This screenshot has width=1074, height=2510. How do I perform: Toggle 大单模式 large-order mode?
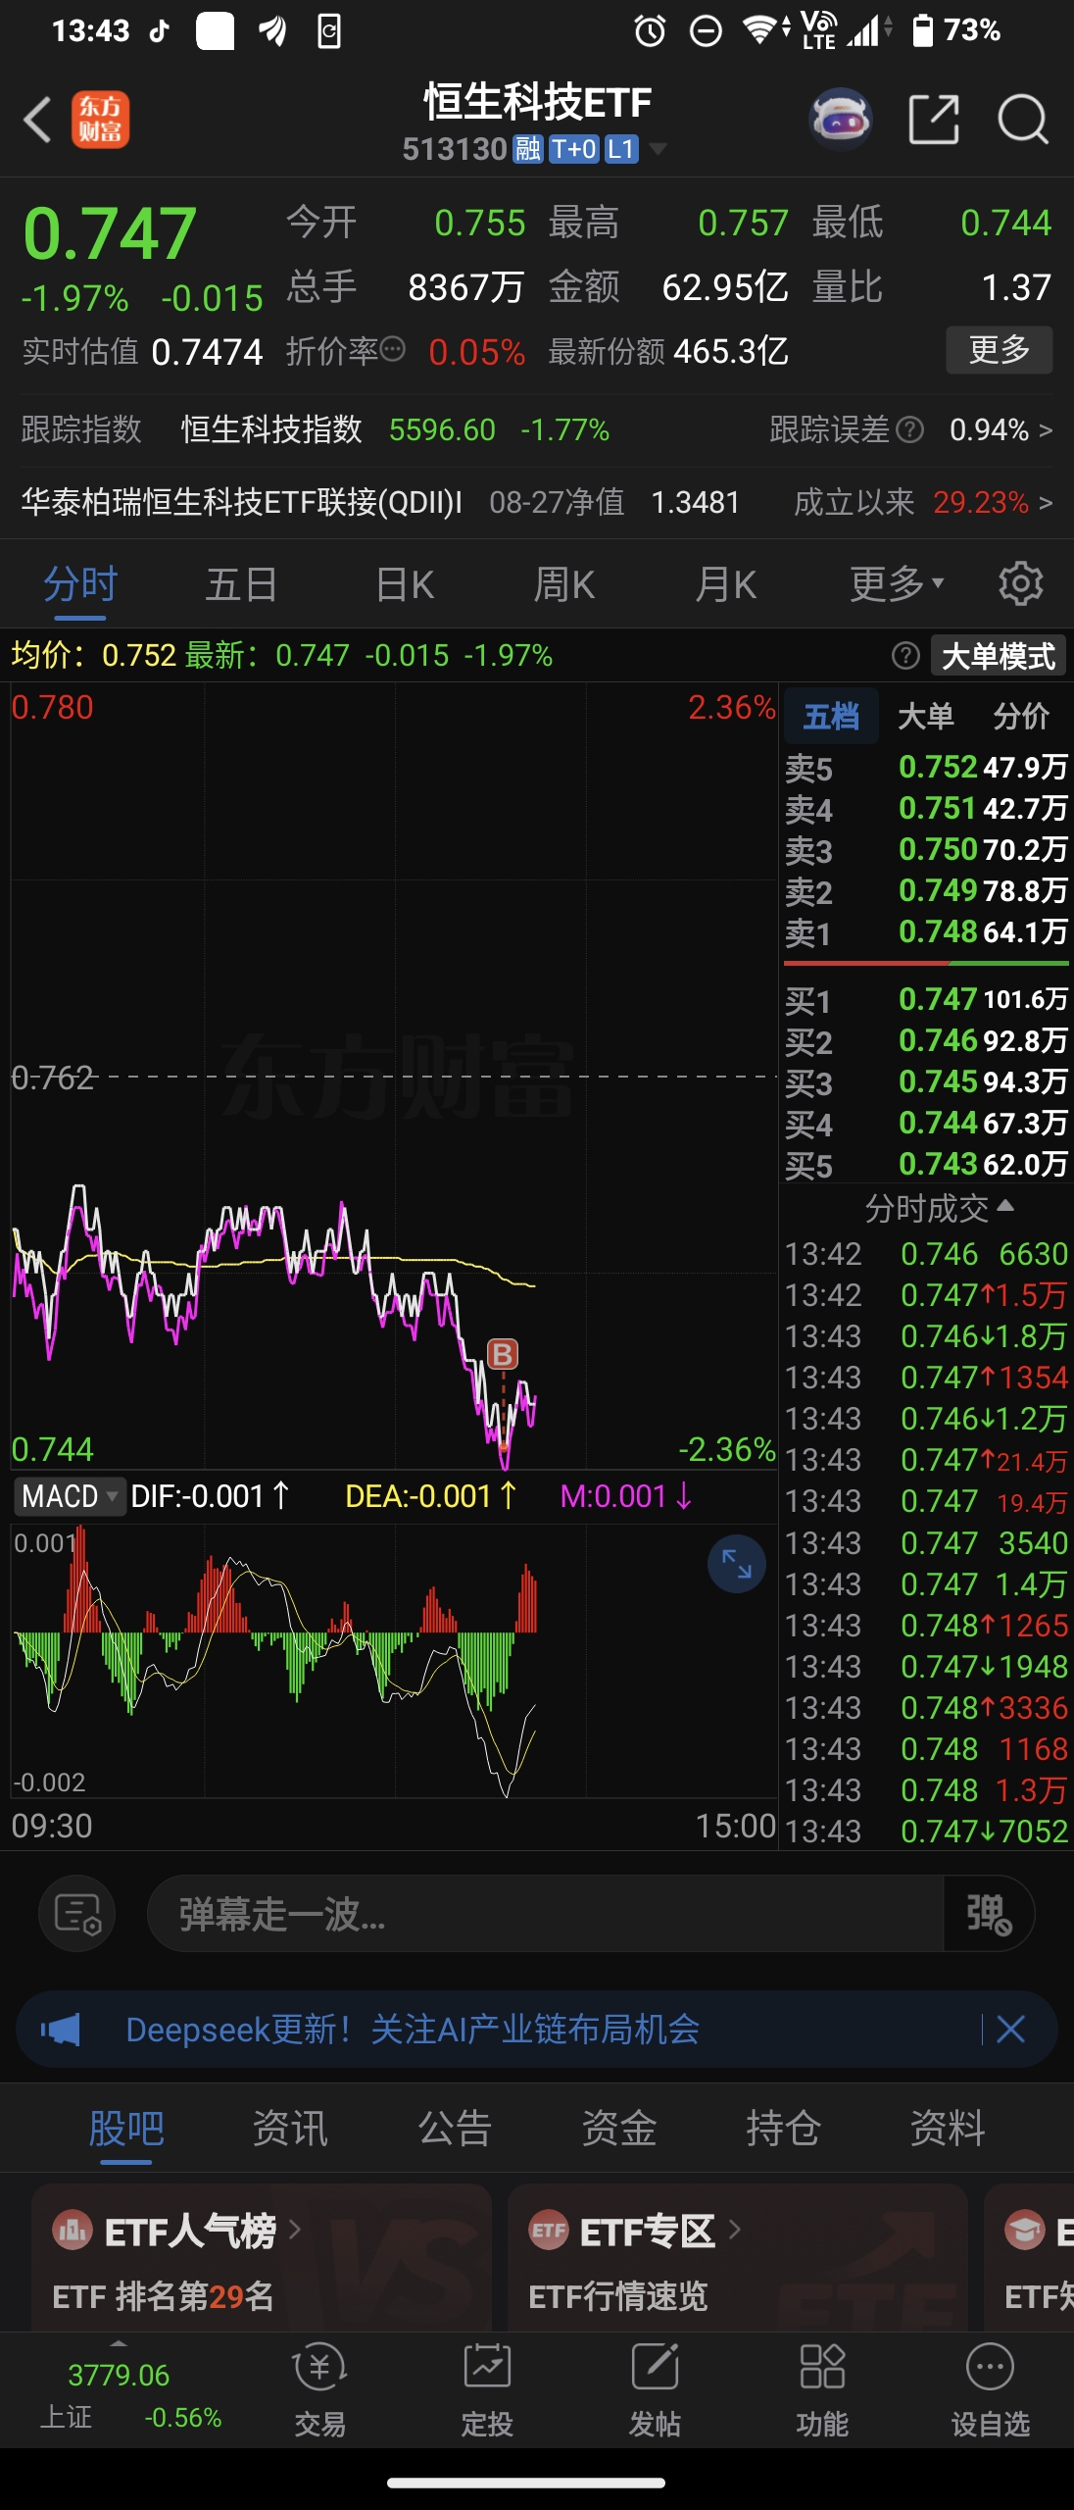click(998, 656)
